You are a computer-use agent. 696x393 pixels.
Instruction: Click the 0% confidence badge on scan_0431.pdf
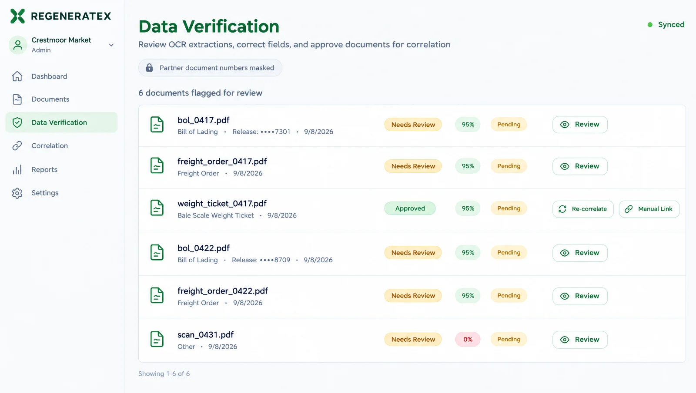point(468,340)
